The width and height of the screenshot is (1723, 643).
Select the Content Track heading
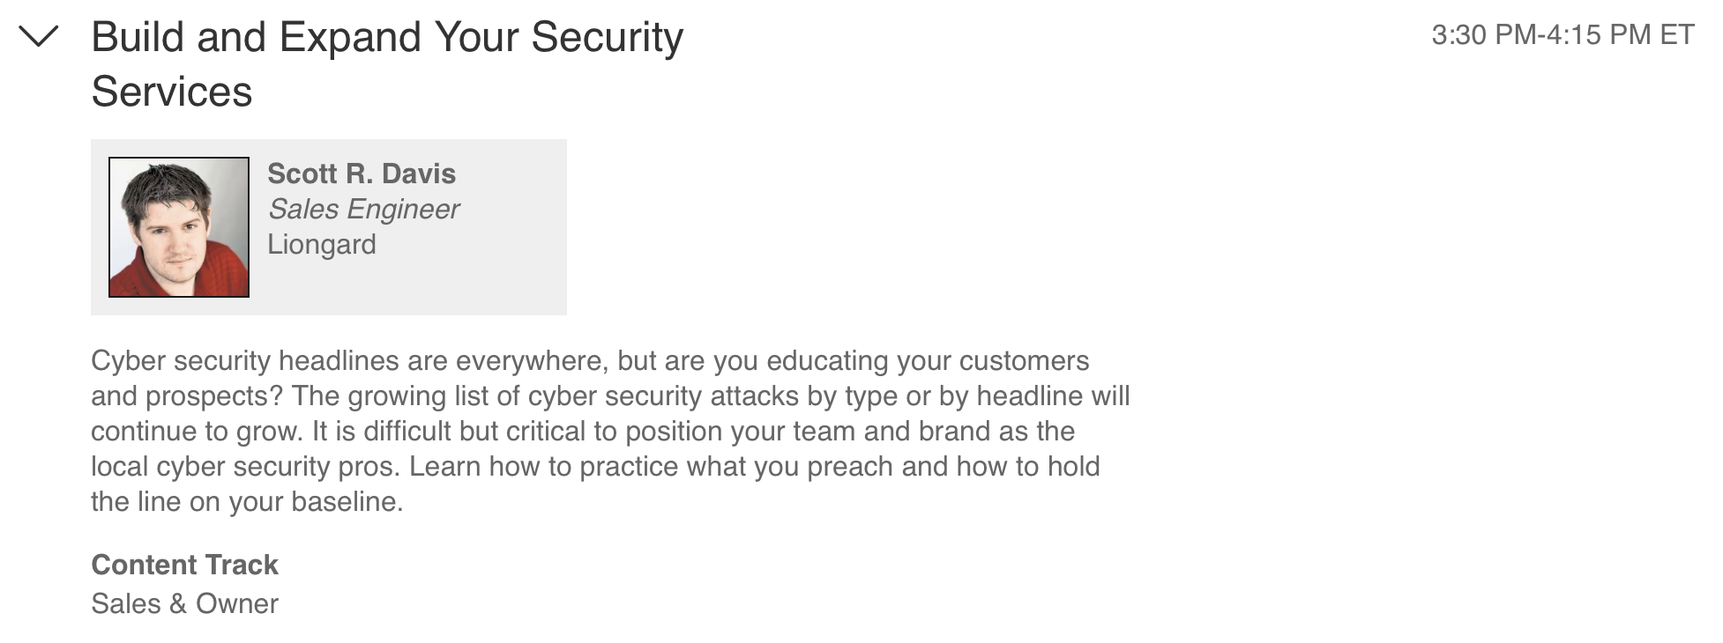tap(184, 565)
